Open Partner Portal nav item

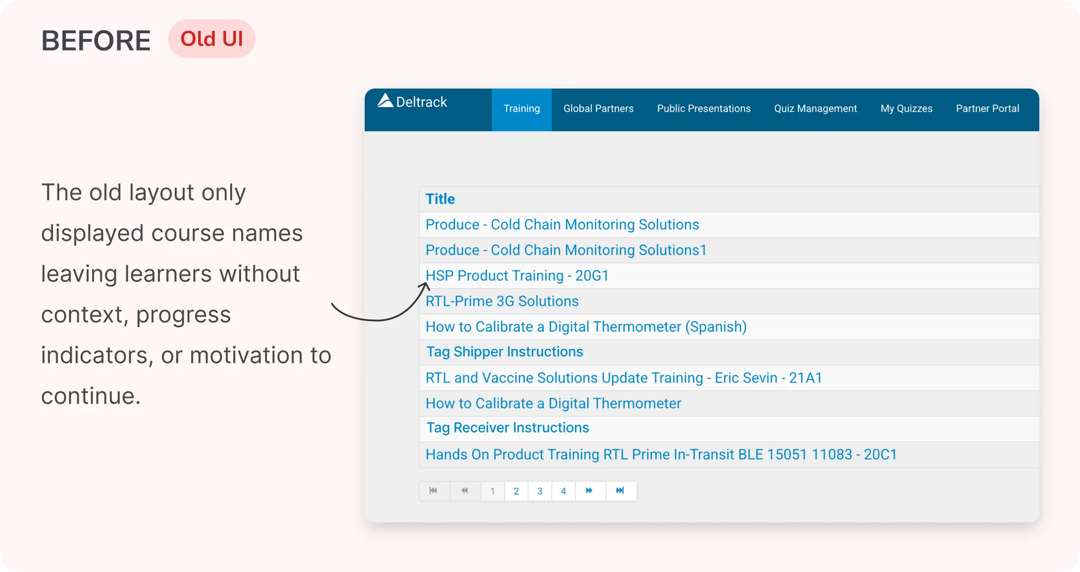click(987, 109)
